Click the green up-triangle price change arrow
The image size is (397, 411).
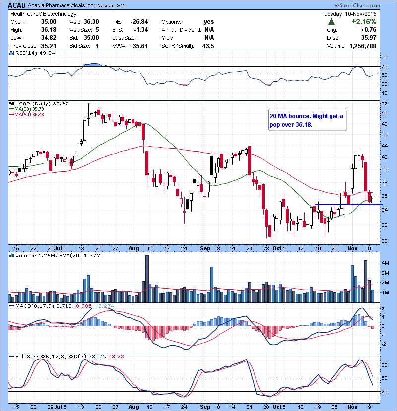(x=331, y=22)
